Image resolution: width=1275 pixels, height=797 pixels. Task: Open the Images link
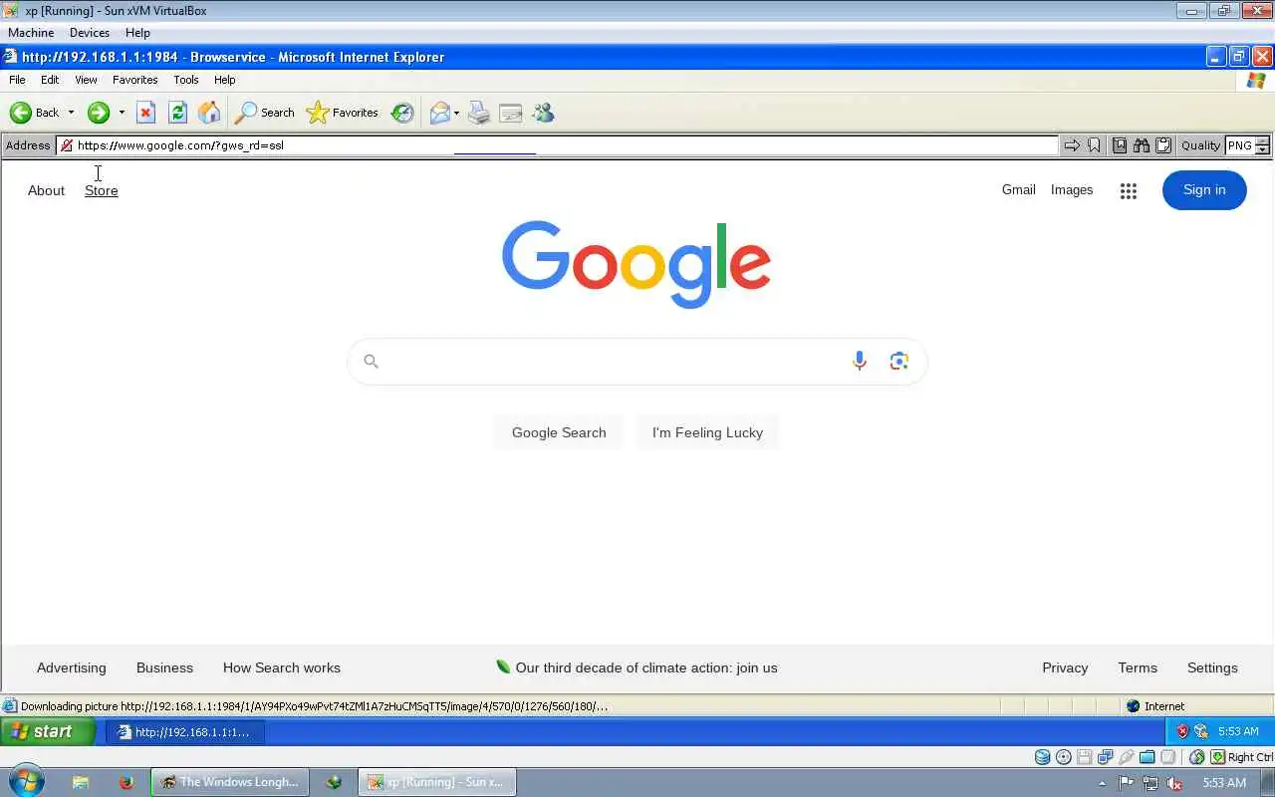(1072, 190)
